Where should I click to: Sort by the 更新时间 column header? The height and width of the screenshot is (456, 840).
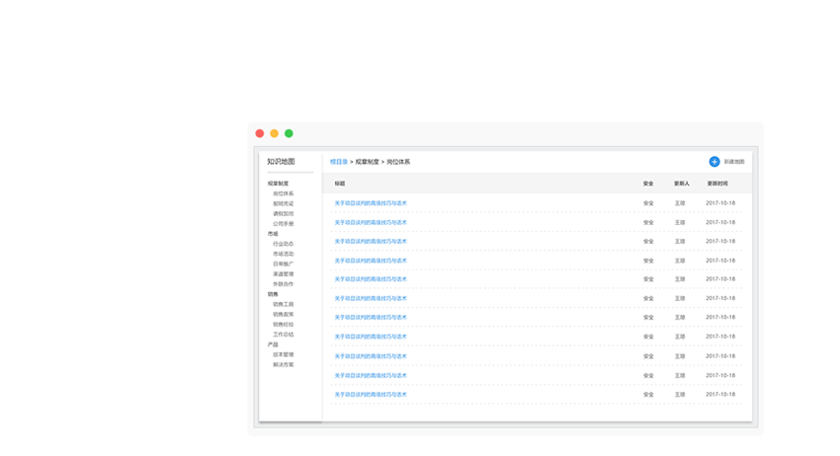point(717,184)
